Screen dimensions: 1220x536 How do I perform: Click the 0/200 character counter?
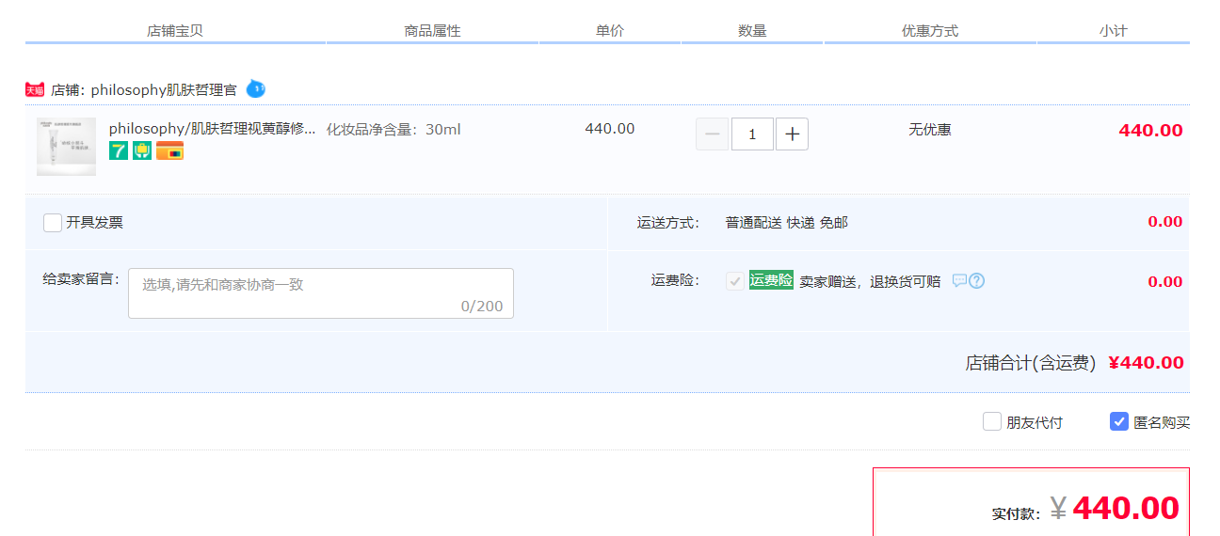pyautogui.click(x=482, y=307)
